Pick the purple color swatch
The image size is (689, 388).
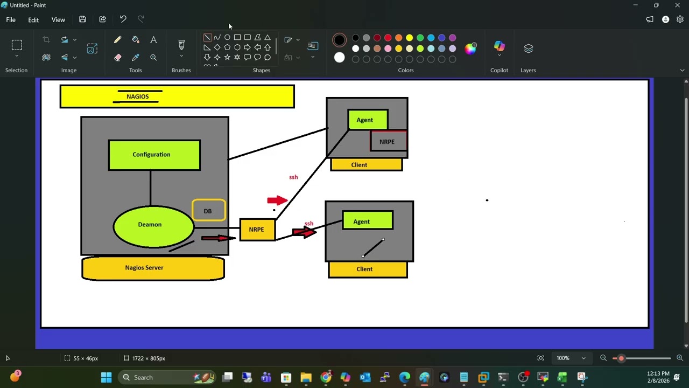452,38
